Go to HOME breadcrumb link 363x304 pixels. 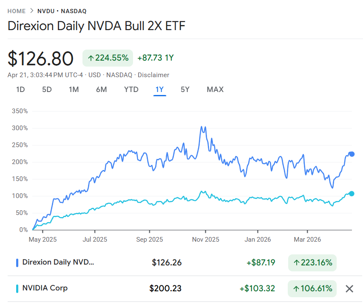17,11
